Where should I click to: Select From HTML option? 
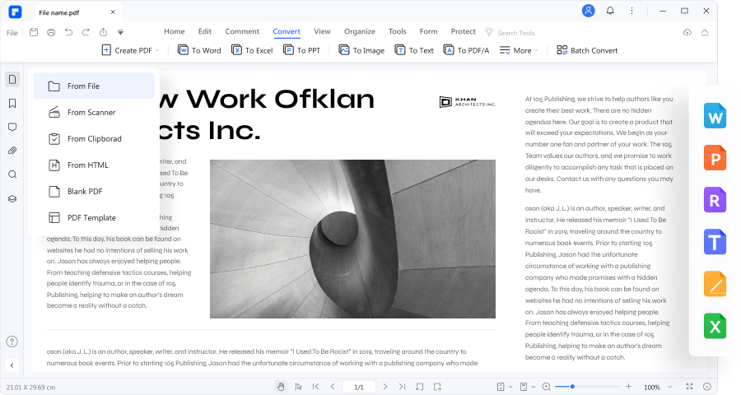94,165
